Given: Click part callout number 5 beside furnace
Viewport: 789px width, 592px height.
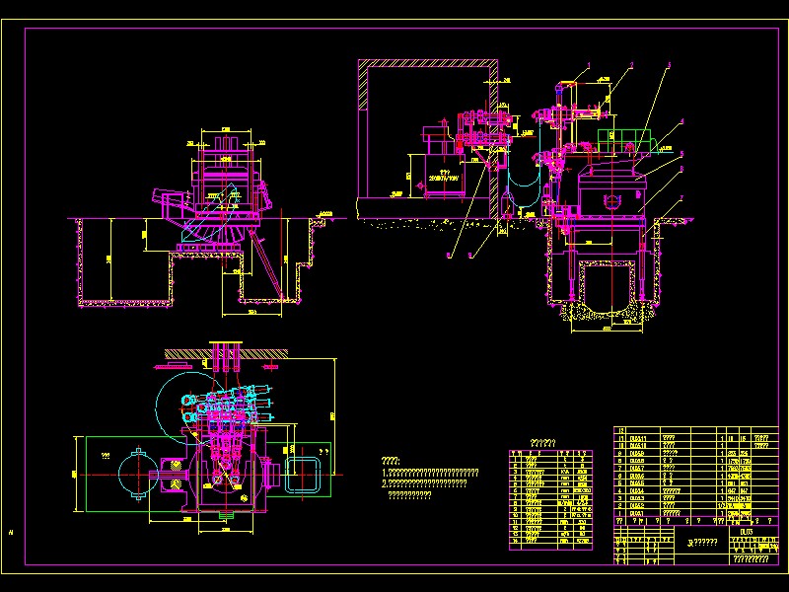Looking at the screenshot, I should (681, 154).
